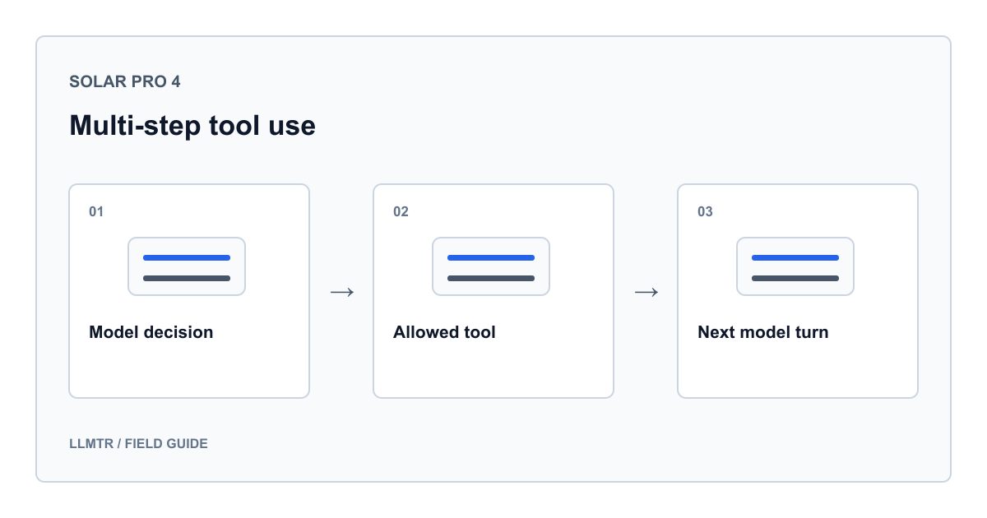
Task: Click the icon in the Allowed tool card
Action: click(x=491, y=266)
